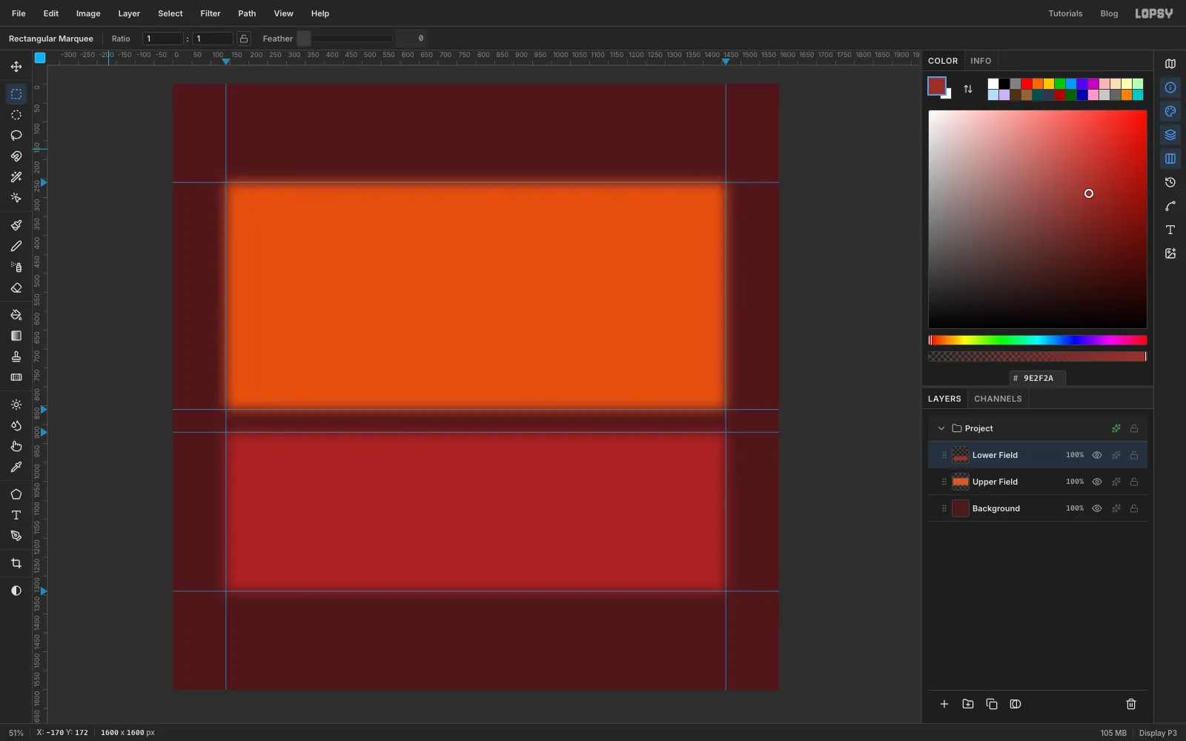
Task: Switch to the Info tab
Action: tap(981, 61)
